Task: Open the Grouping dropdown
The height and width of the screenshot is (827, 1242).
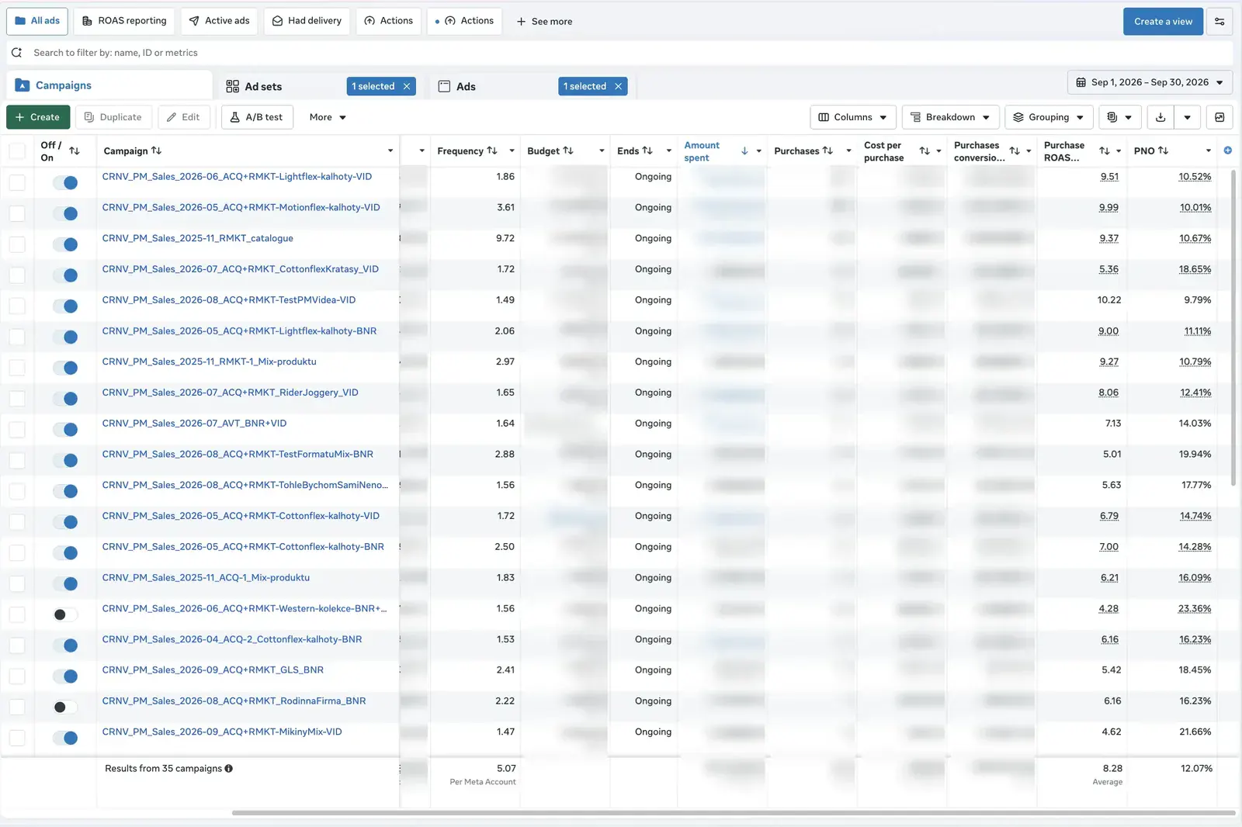Action: coord(1049,117)
